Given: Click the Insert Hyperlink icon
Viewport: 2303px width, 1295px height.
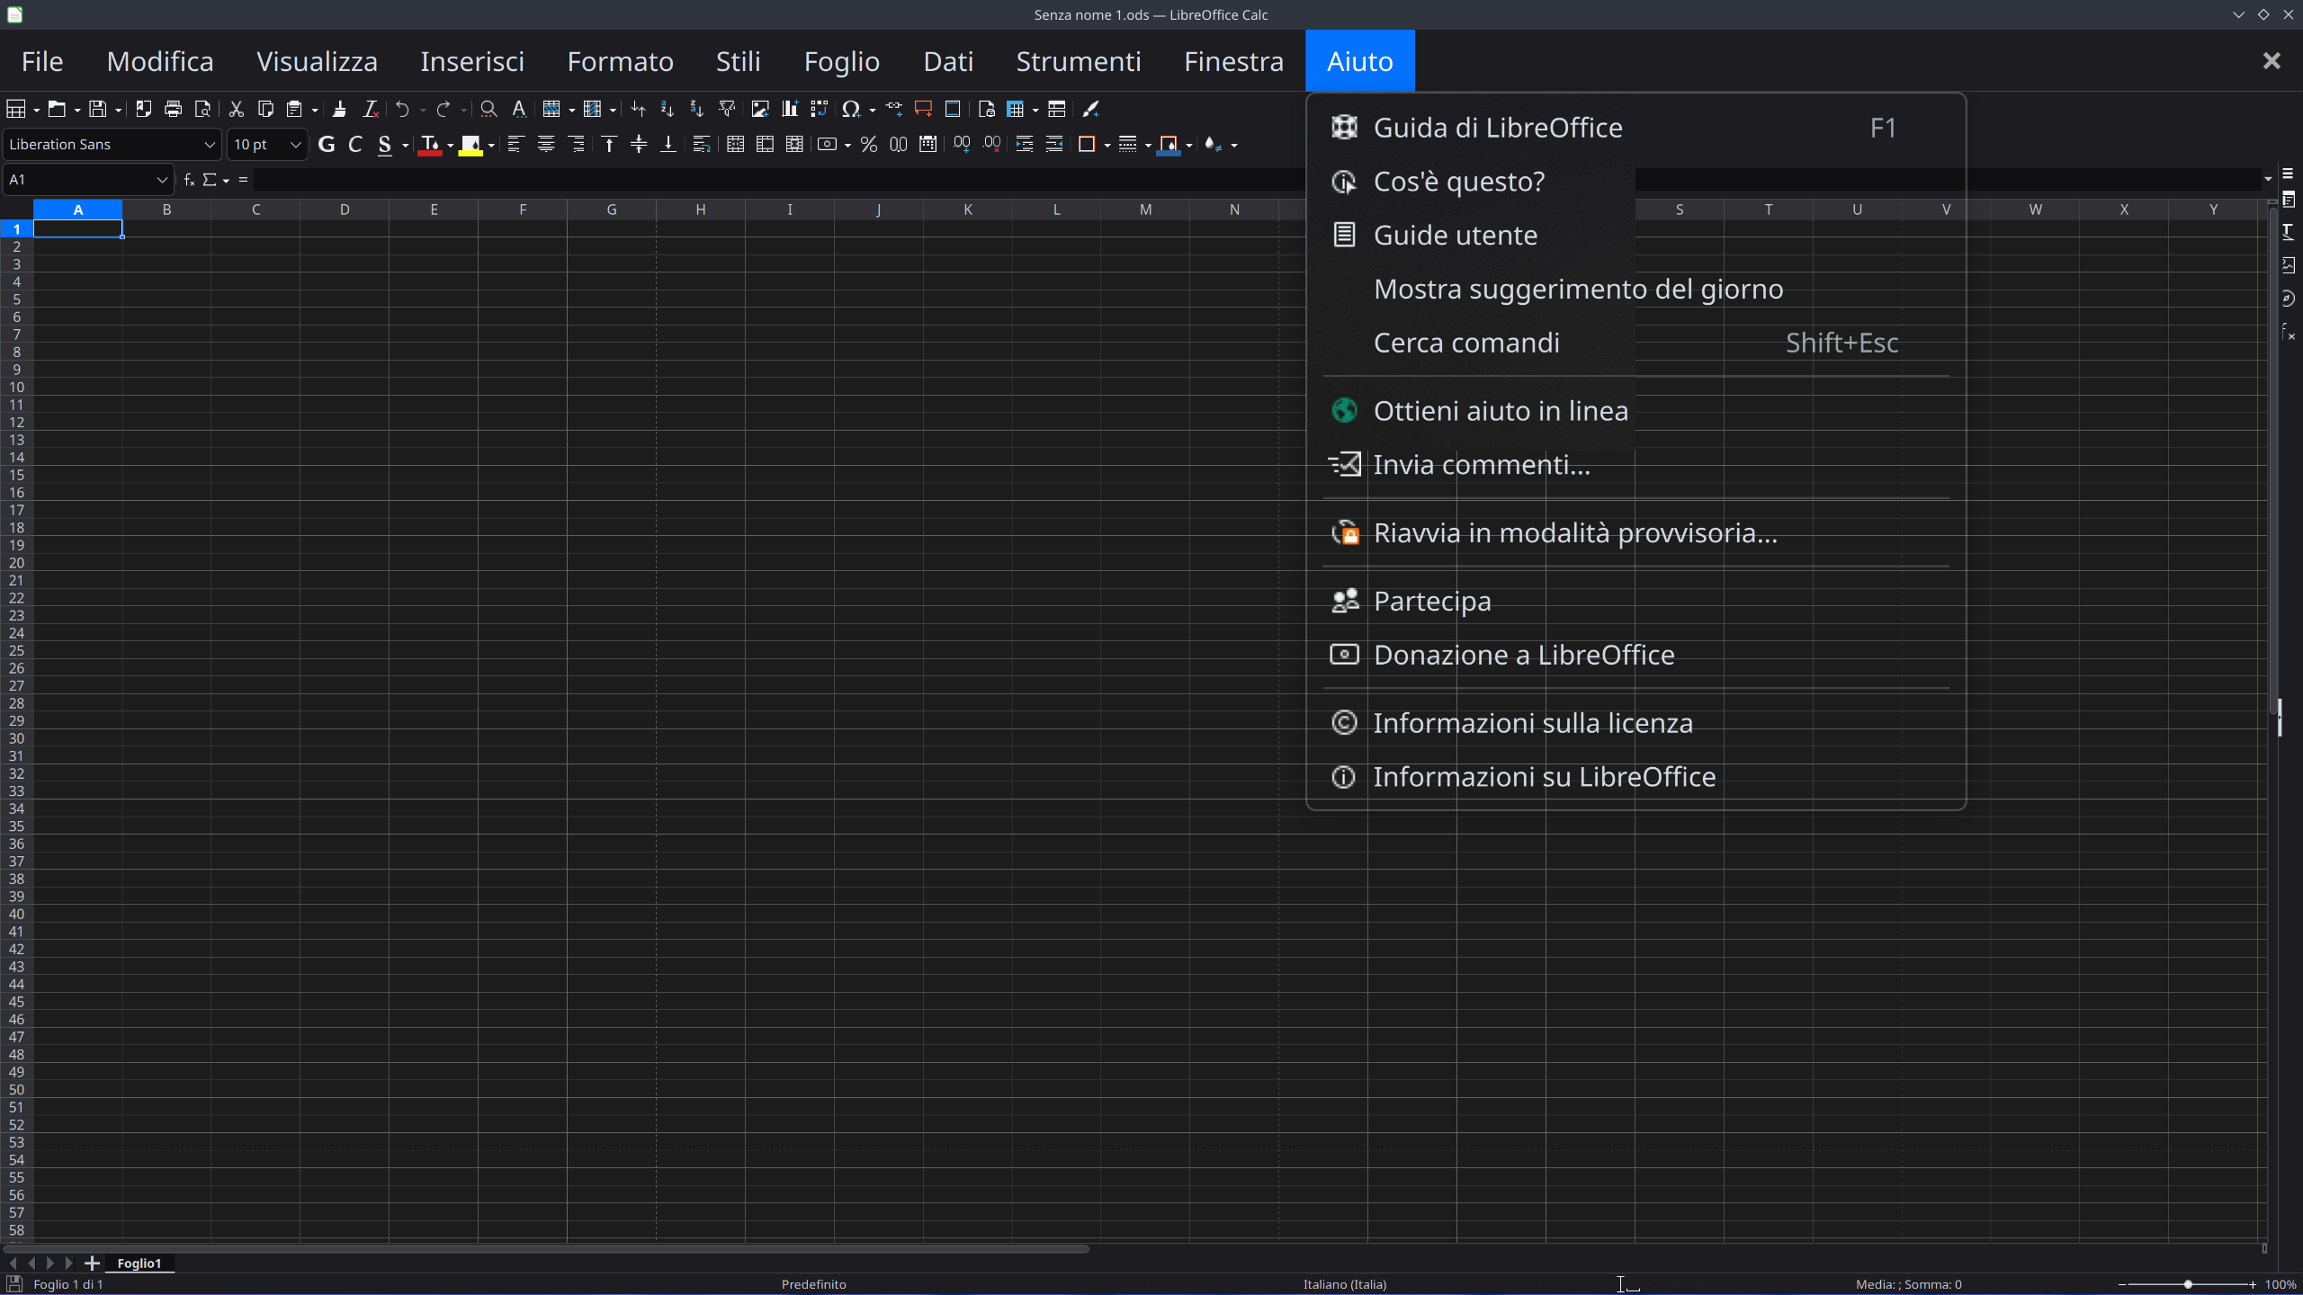Looking at the screenshot, I should pos(893,109).
